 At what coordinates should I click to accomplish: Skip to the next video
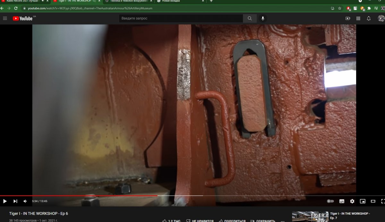15,201
